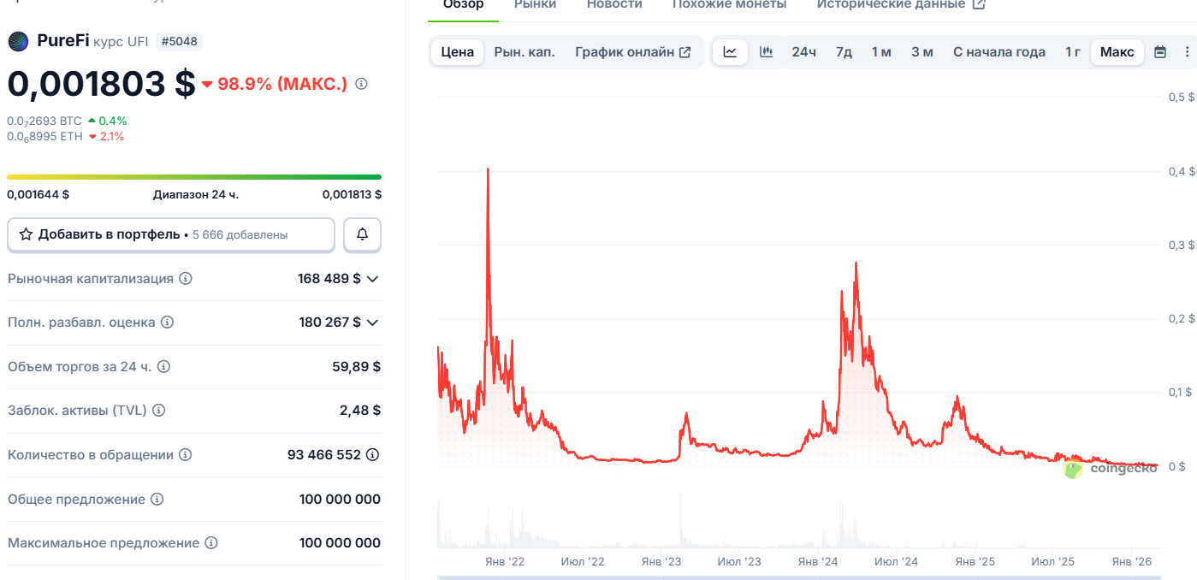Expand Рыночная капитализация value chevron
This screenshot has height=580, width=1197.
pos(372,279)
